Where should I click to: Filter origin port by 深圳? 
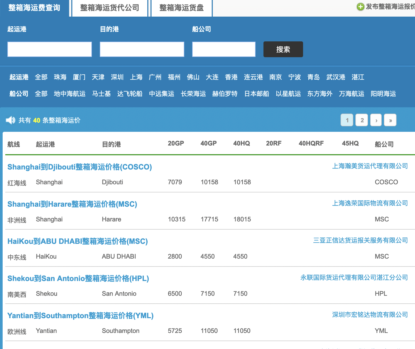pyautogui.click(x=117, y=77)
